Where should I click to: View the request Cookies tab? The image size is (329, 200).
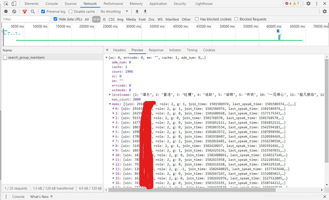[x=209, y=50]
